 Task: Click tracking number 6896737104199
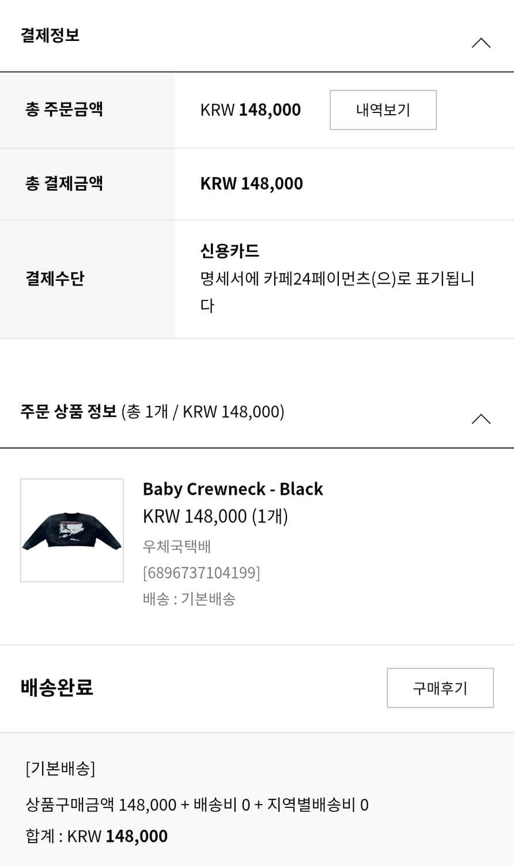[x=201, y=573]
